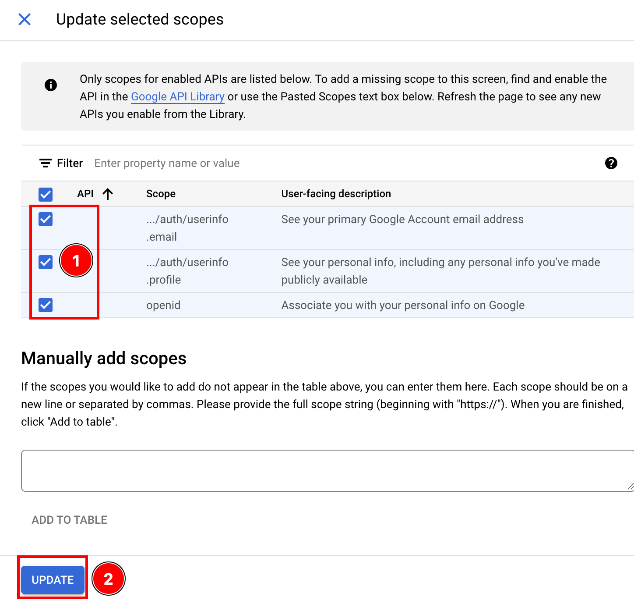
Task: Close the Update selected scopes dialog
Action: pos(25,20)
